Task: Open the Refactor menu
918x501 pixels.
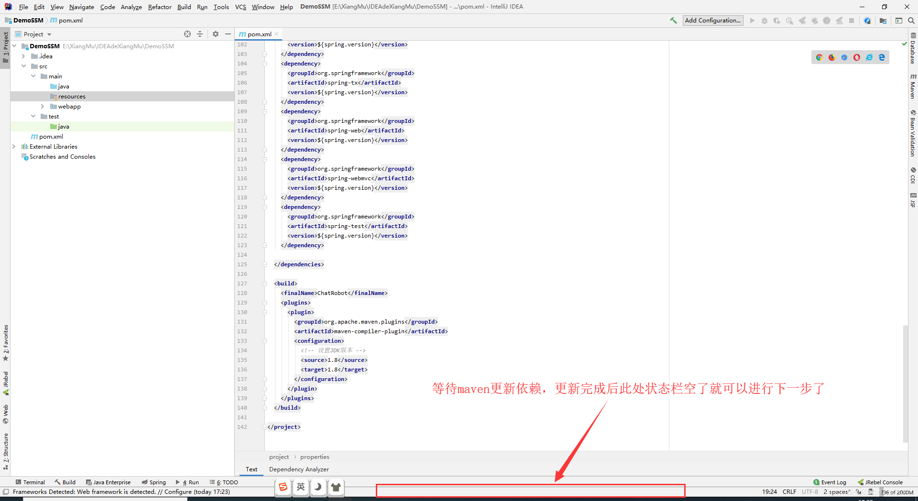Action: (160, 7)
